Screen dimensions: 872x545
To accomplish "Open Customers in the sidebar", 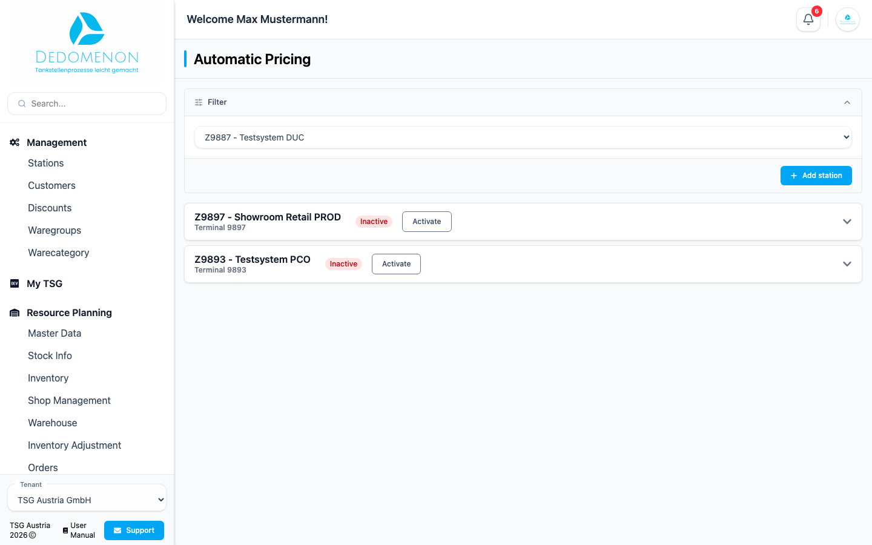I will click(x=52, y=185).
